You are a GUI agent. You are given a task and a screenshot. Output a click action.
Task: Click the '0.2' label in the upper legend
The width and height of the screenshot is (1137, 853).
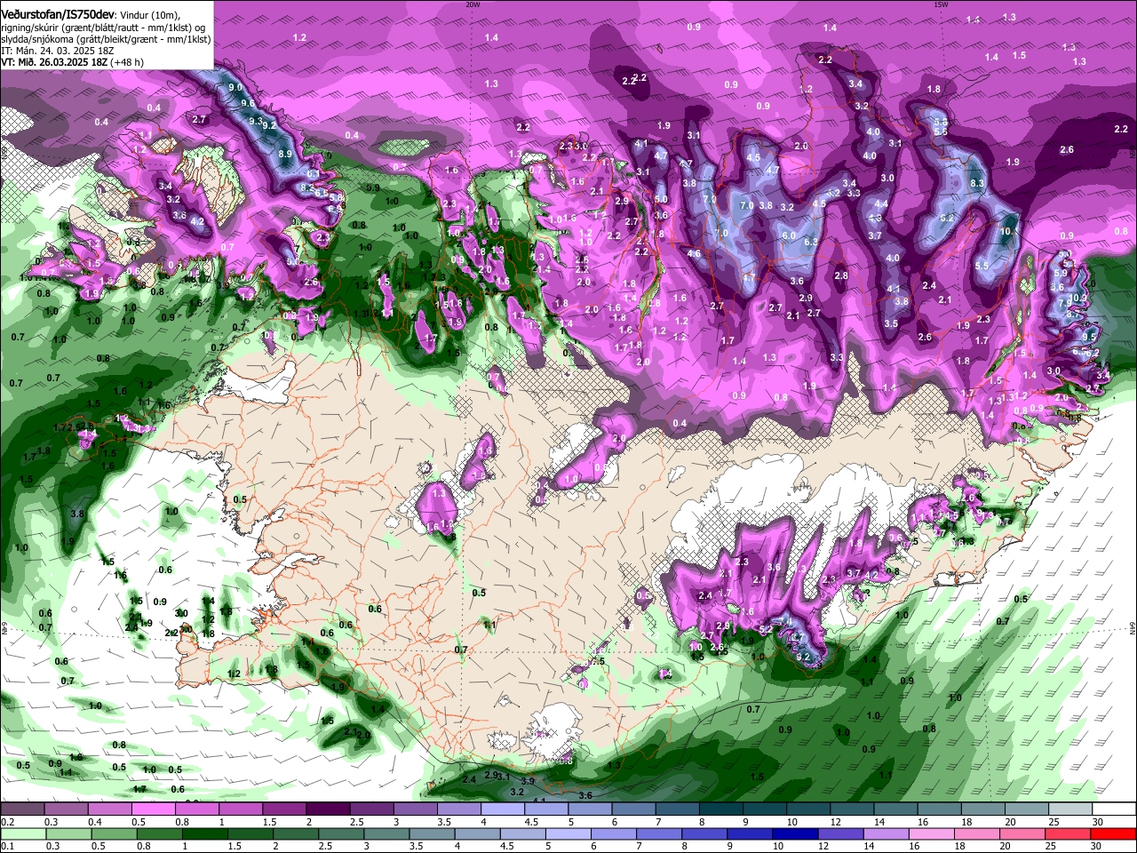[x=6, y=822]
